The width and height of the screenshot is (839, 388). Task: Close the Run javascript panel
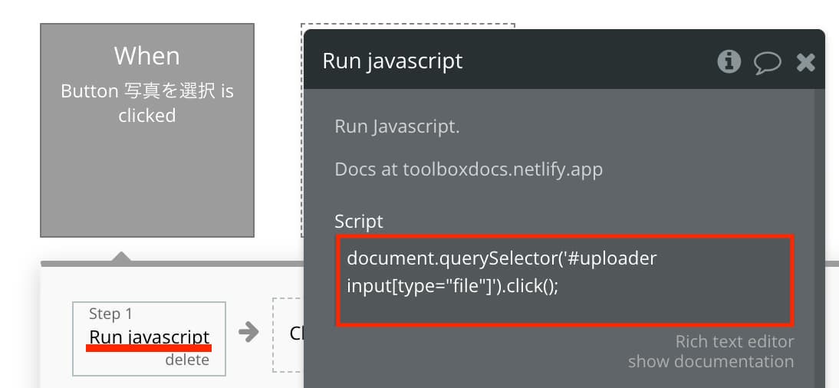(x=805, y=63)
